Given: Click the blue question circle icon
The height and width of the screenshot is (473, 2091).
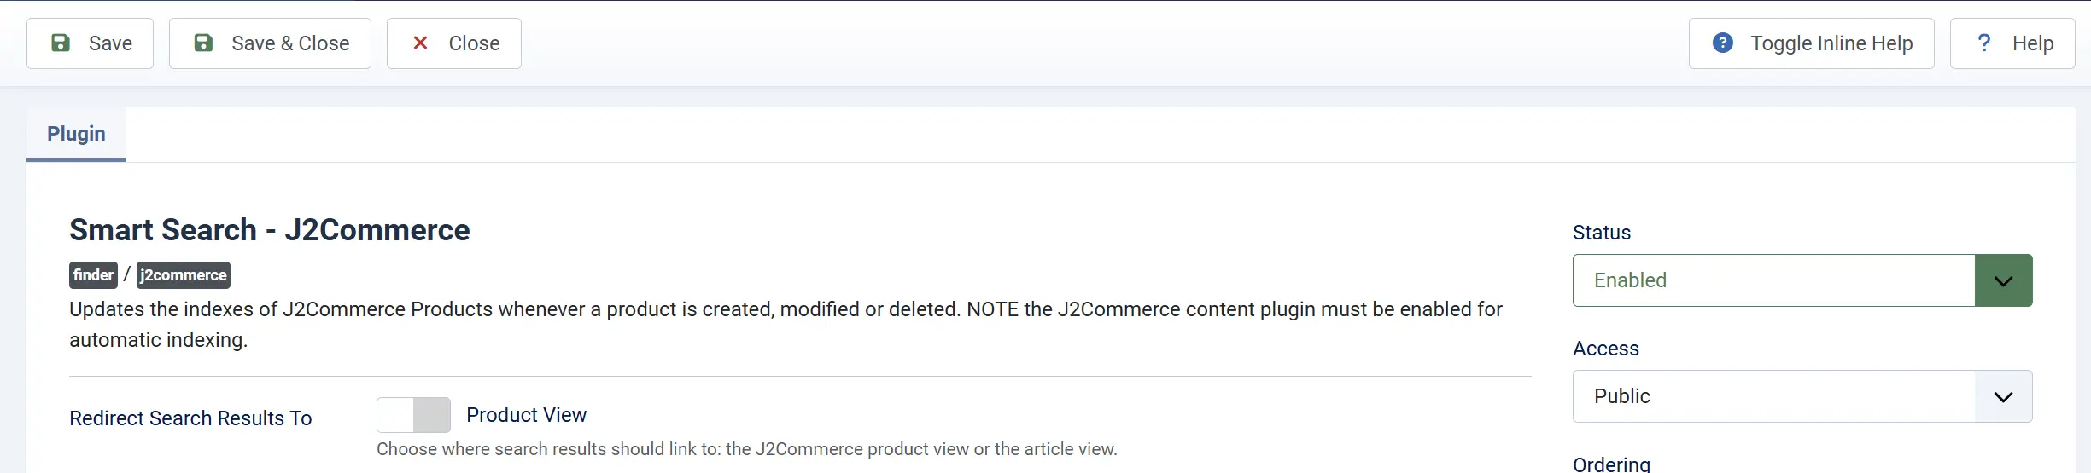Looking at the screenshot, I should (x=1723, y=43).
